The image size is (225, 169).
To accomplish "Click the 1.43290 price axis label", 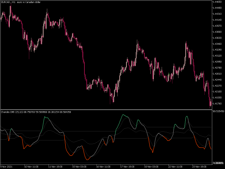I will [x=217, y=50].
